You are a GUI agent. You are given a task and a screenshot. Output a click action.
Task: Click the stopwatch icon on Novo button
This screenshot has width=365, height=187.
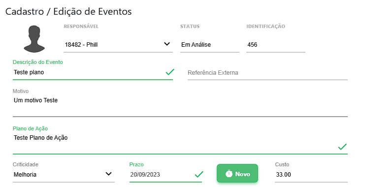(229, 174)
